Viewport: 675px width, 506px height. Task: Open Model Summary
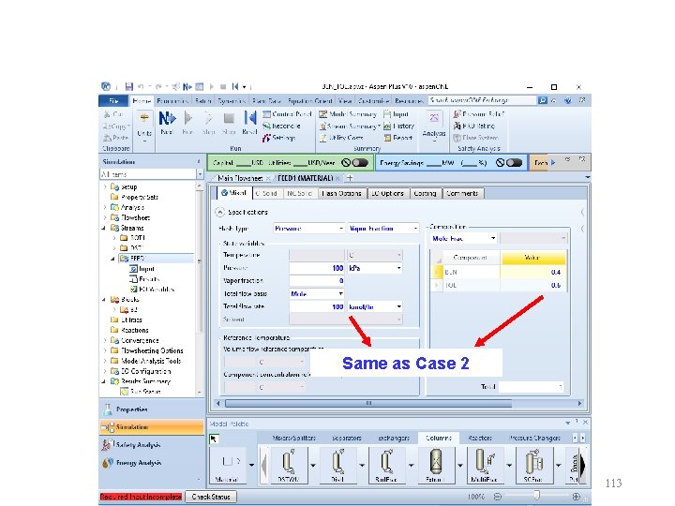coord(348,114)
